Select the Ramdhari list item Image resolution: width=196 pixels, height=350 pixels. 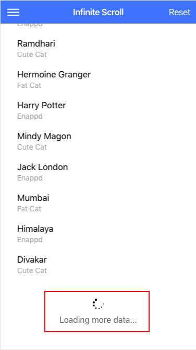pyautogui.click(x=98, y=49)
